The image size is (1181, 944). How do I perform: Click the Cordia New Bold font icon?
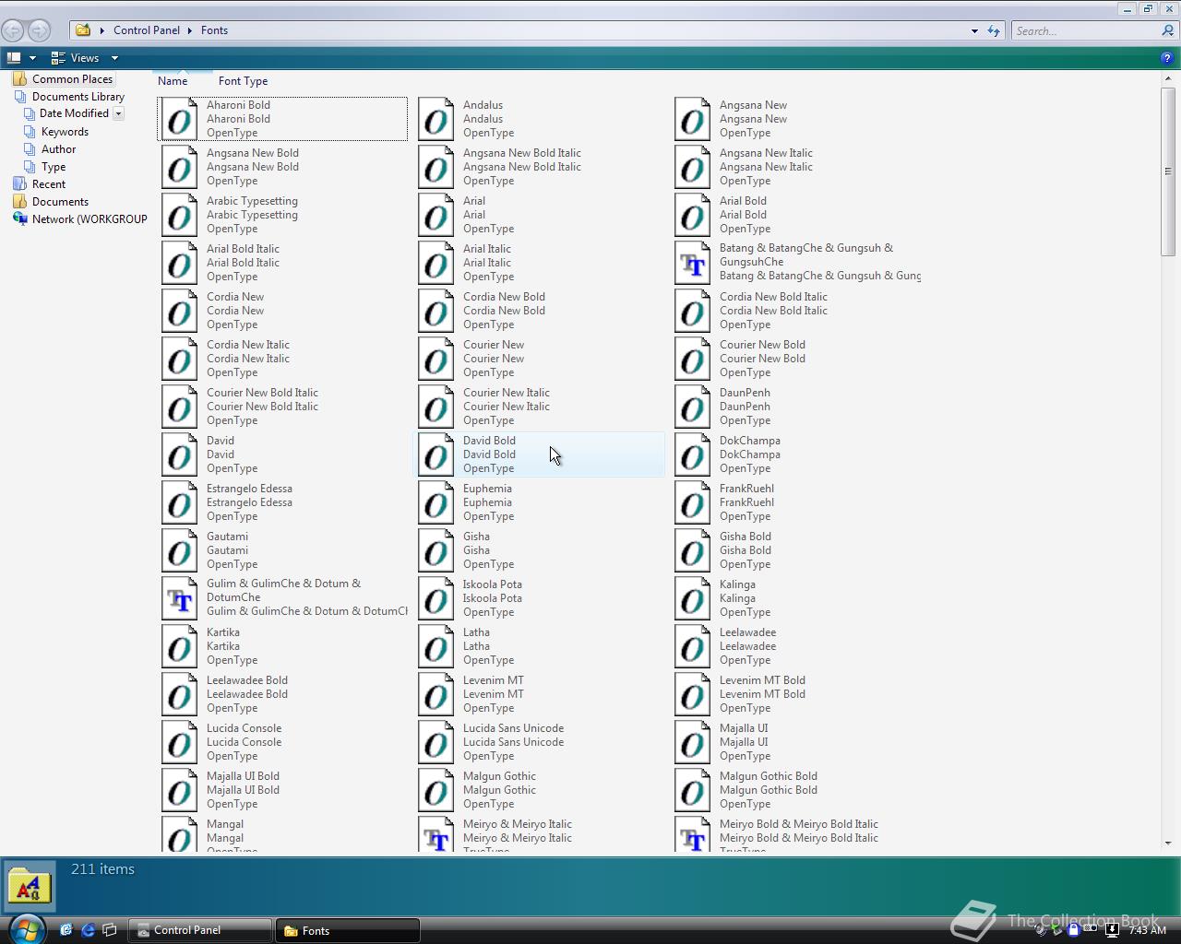point(436,311)
